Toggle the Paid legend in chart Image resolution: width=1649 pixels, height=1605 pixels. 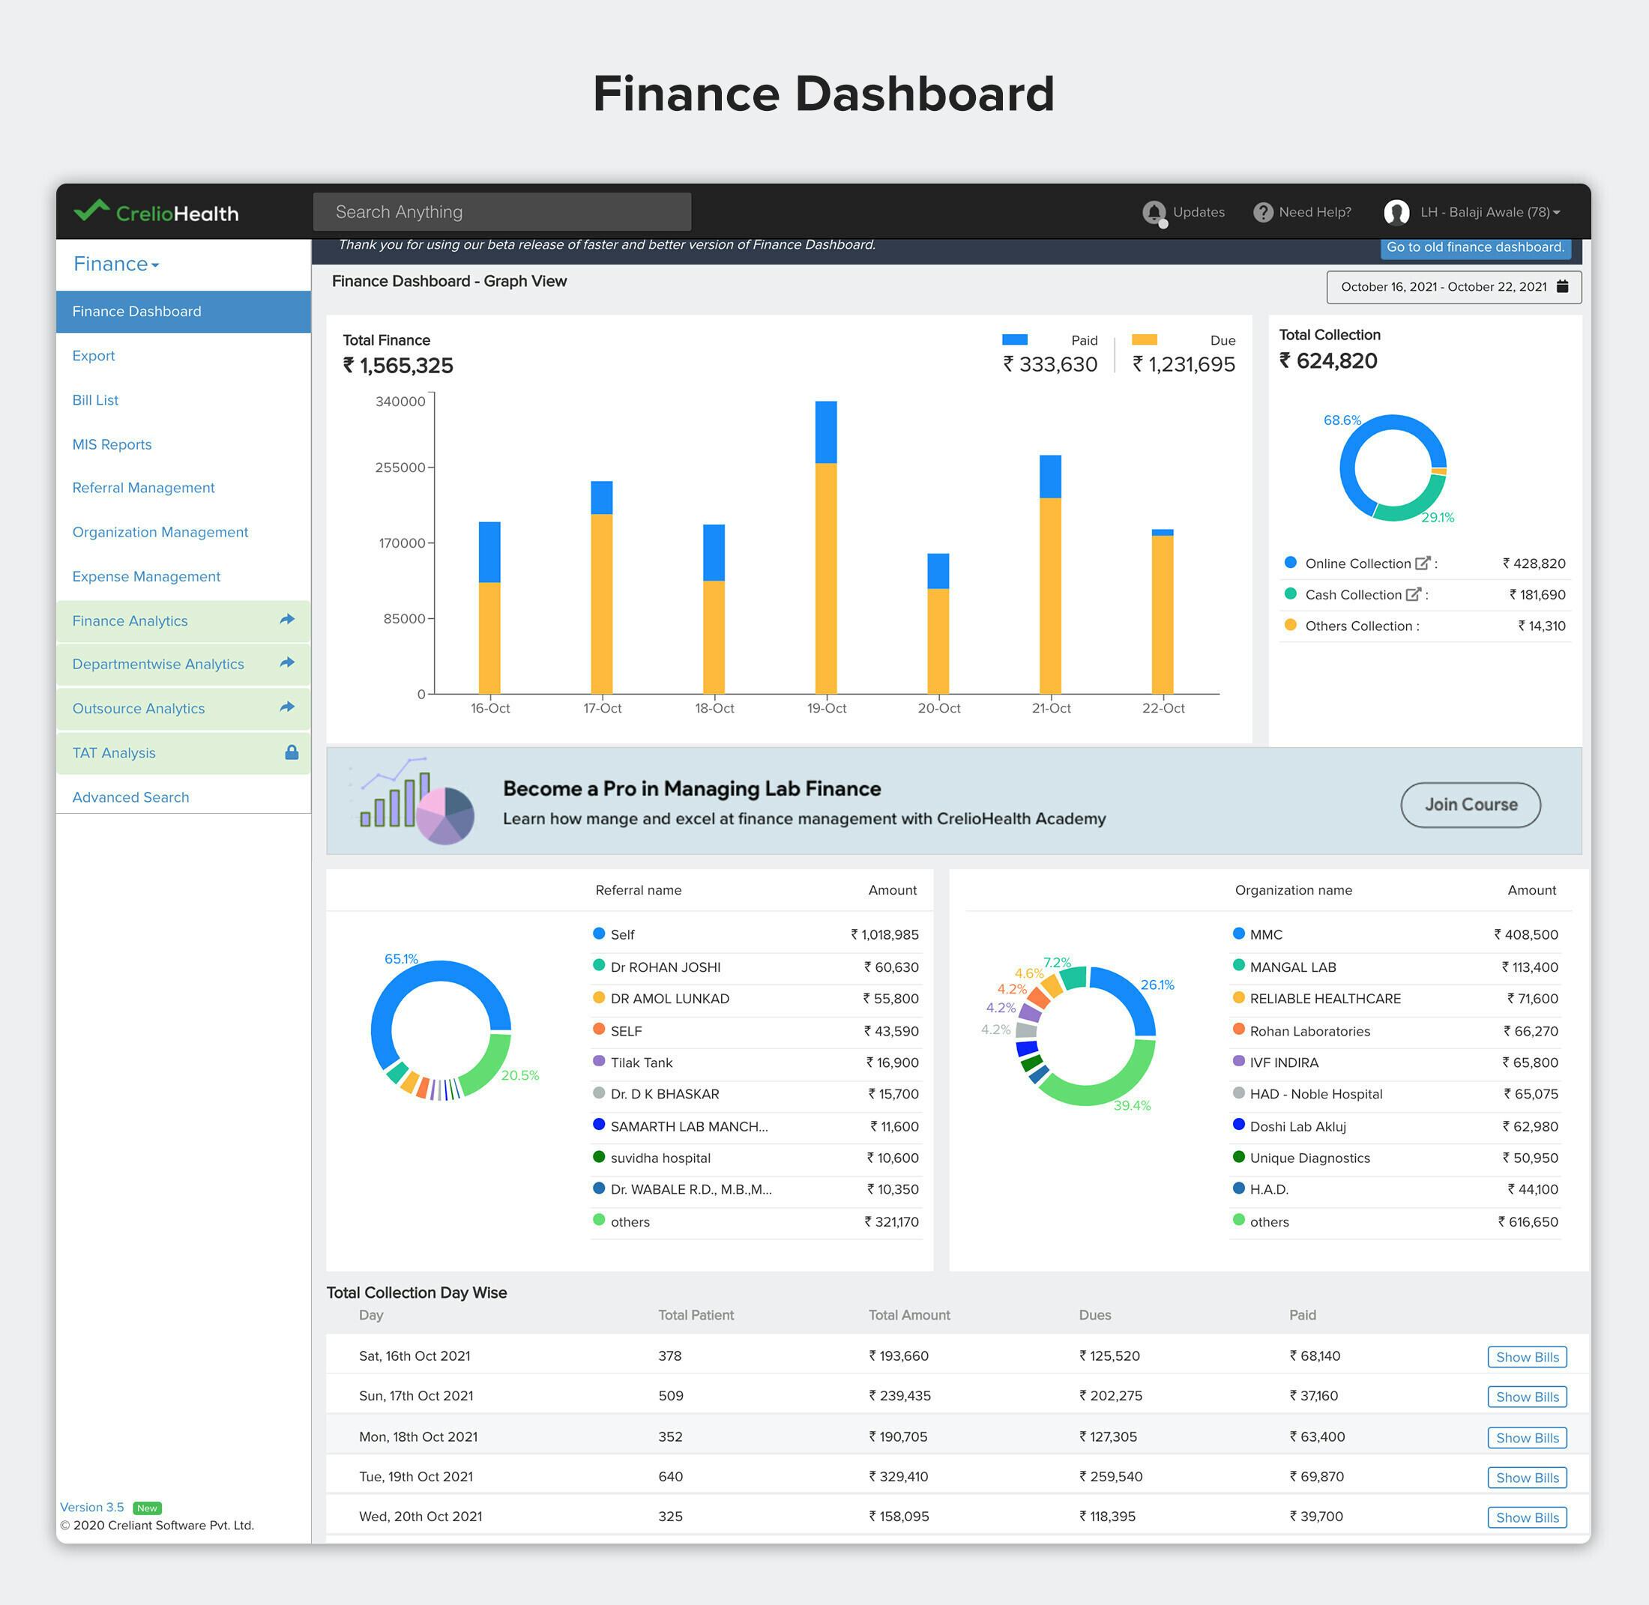point(1014,339)
